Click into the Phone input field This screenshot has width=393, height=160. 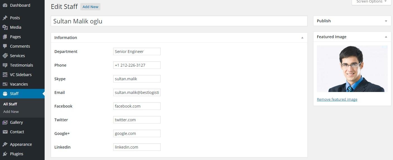(x=137, y=65)
